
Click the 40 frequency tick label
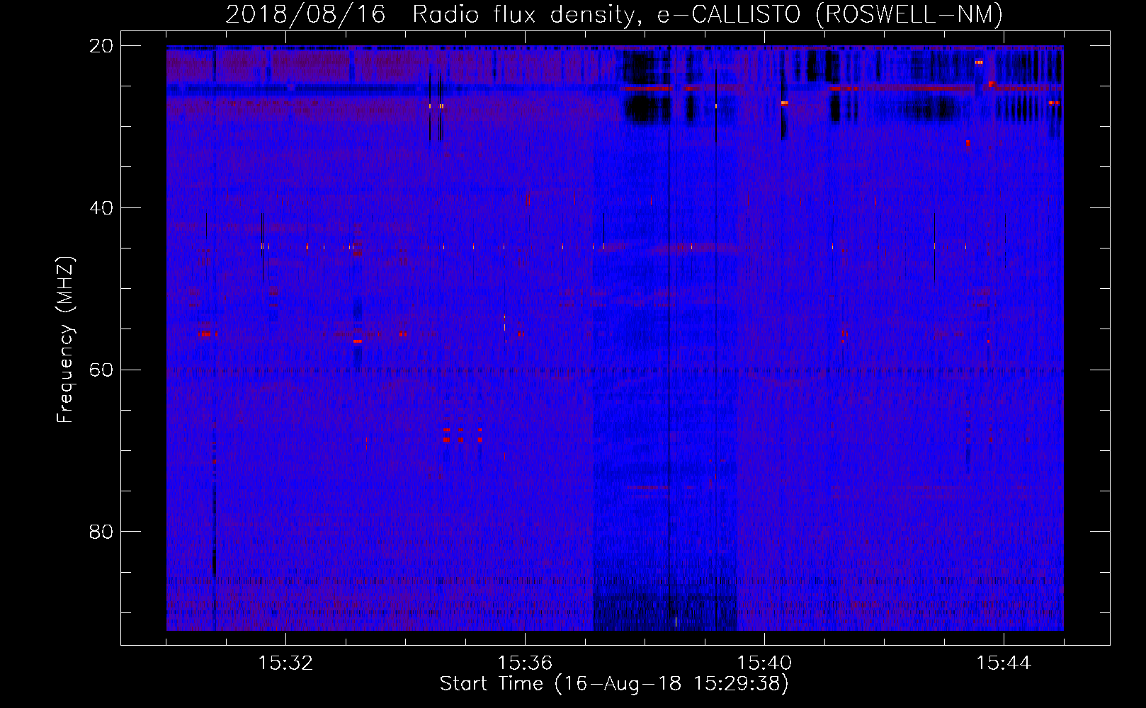[x=101, y=208]
